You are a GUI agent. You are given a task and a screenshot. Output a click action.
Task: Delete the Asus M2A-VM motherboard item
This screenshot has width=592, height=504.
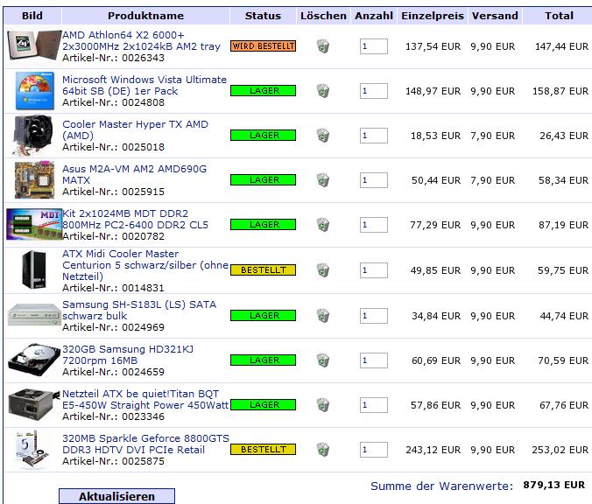point(323,180)
